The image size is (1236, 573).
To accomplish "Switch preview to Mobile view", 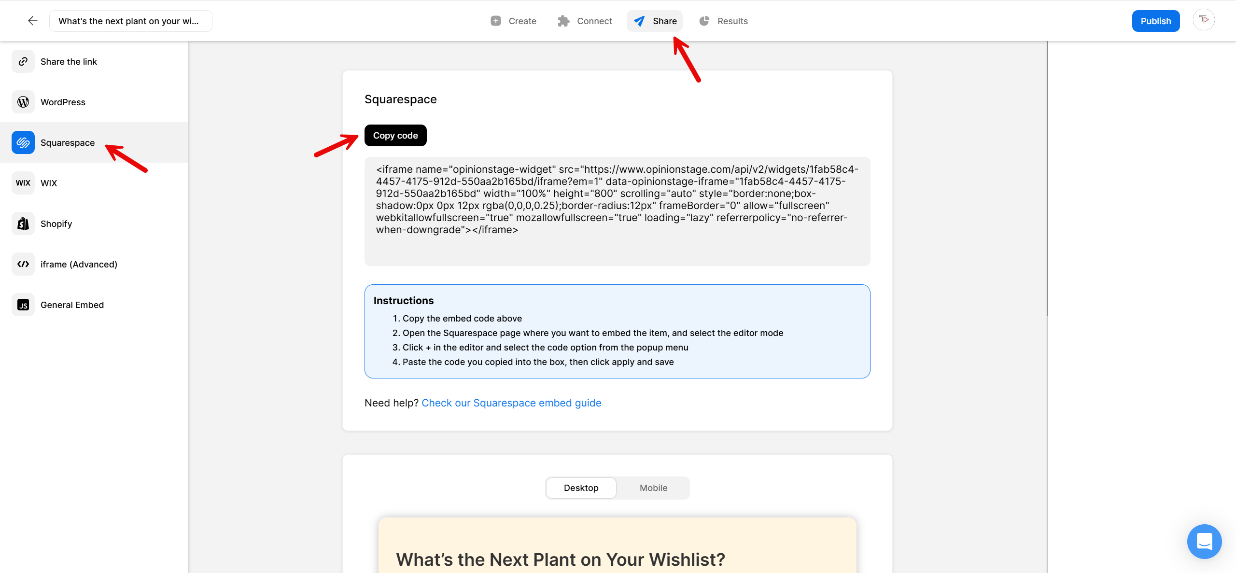I will 653,488.
